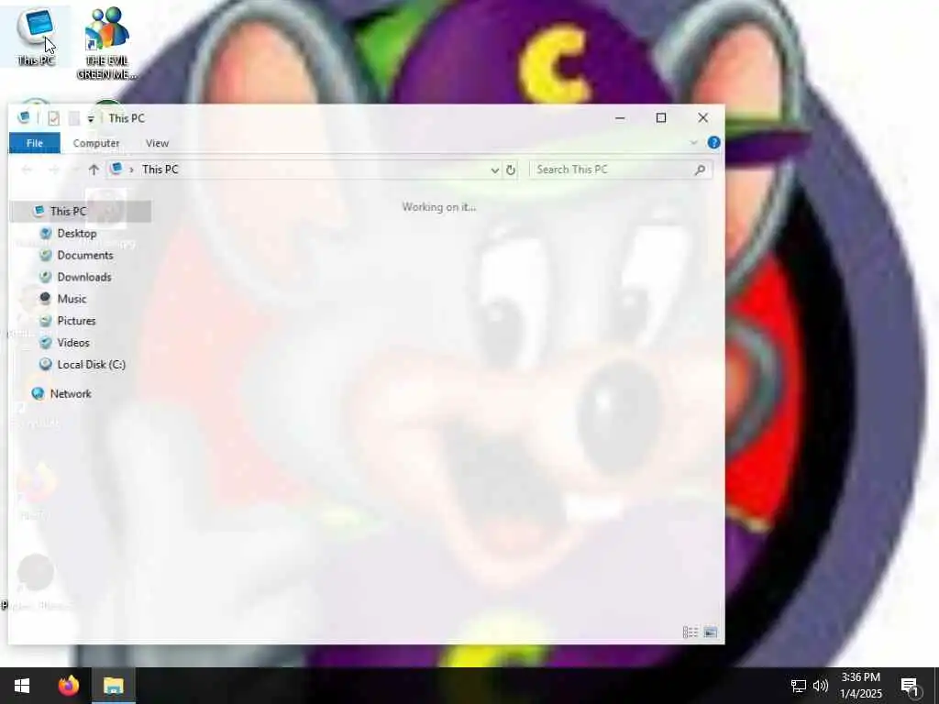Open Help with the blue question mark icon

[713, 142]
